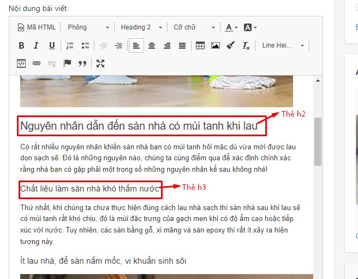Justify the paragraph text
This screenshot has width=358, height=279.
182,45
